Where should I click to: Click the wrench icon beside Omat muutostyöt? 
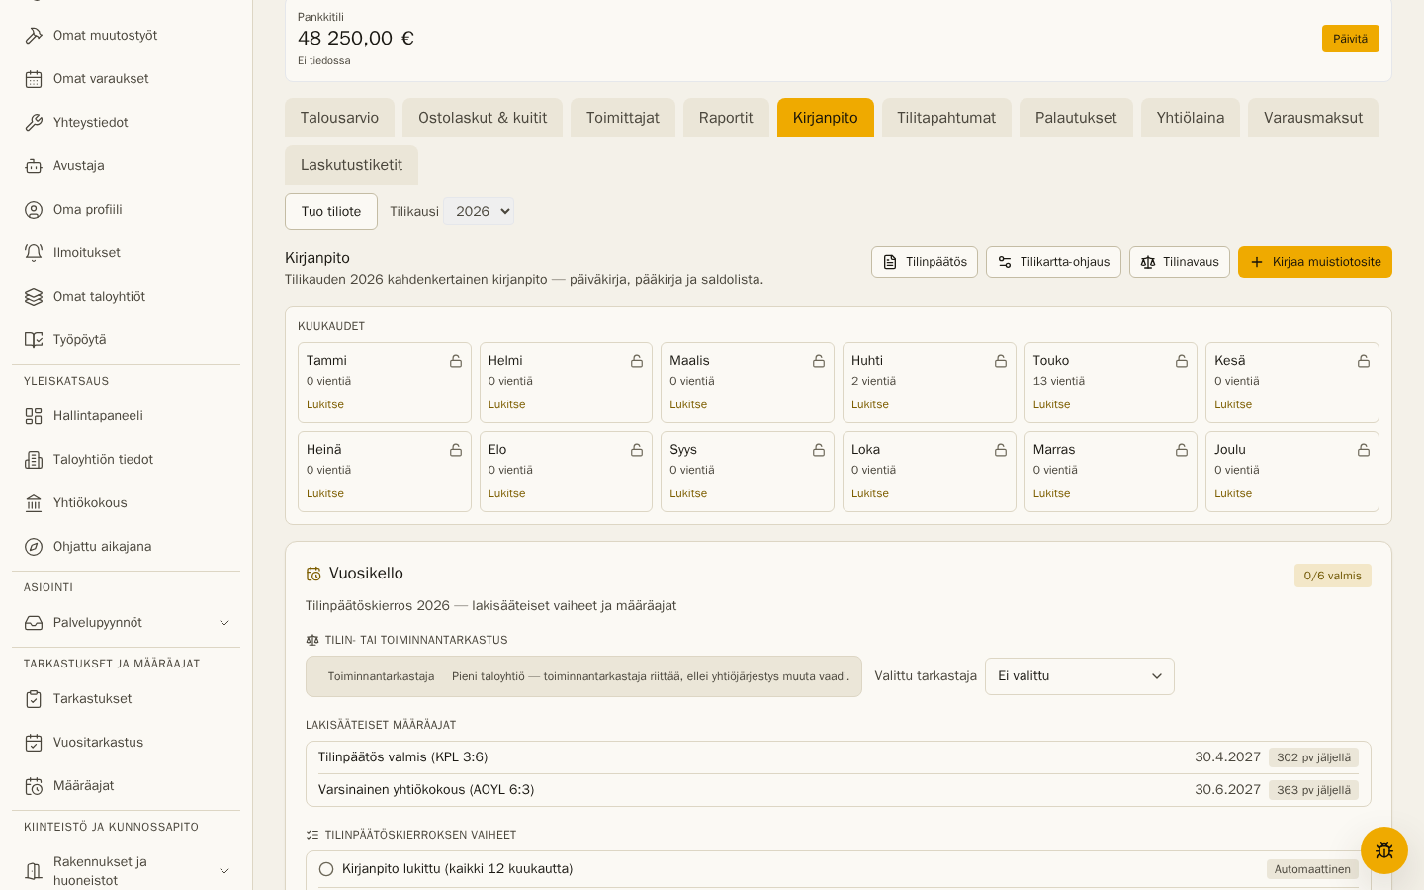pyautogui.click(x=34, y=36)
